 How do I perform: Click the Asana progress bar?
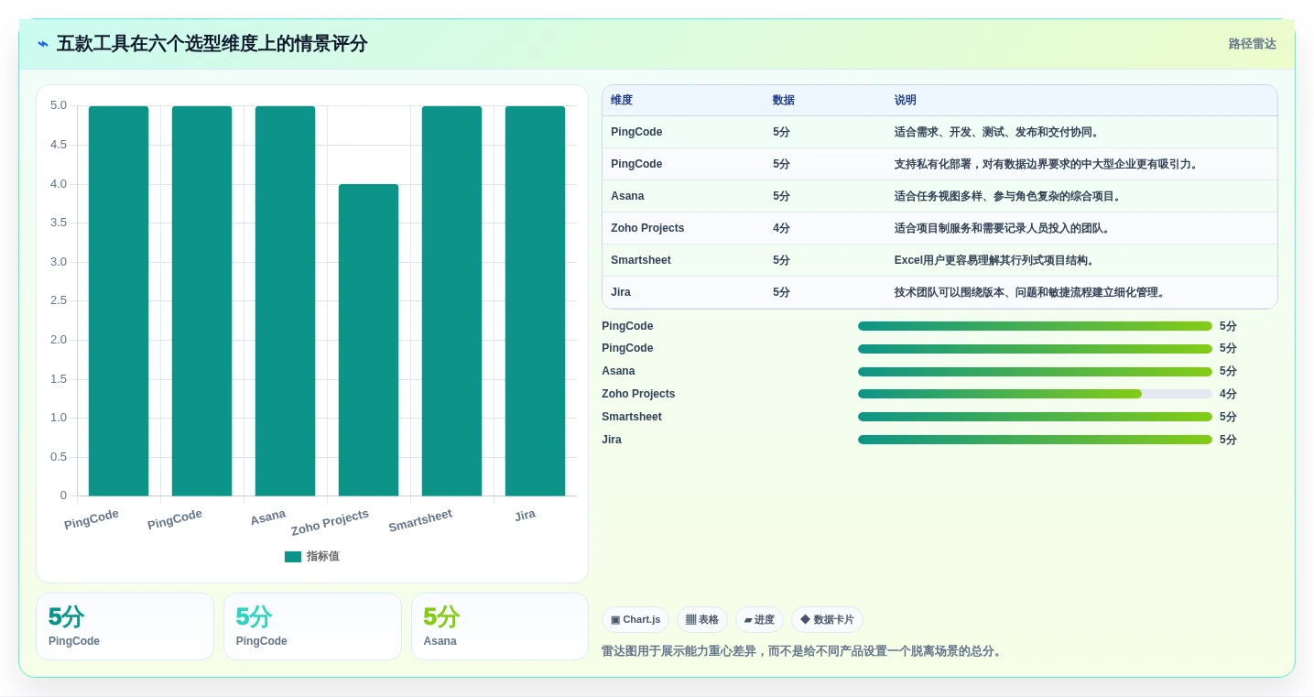click(x=1035, y=371)
